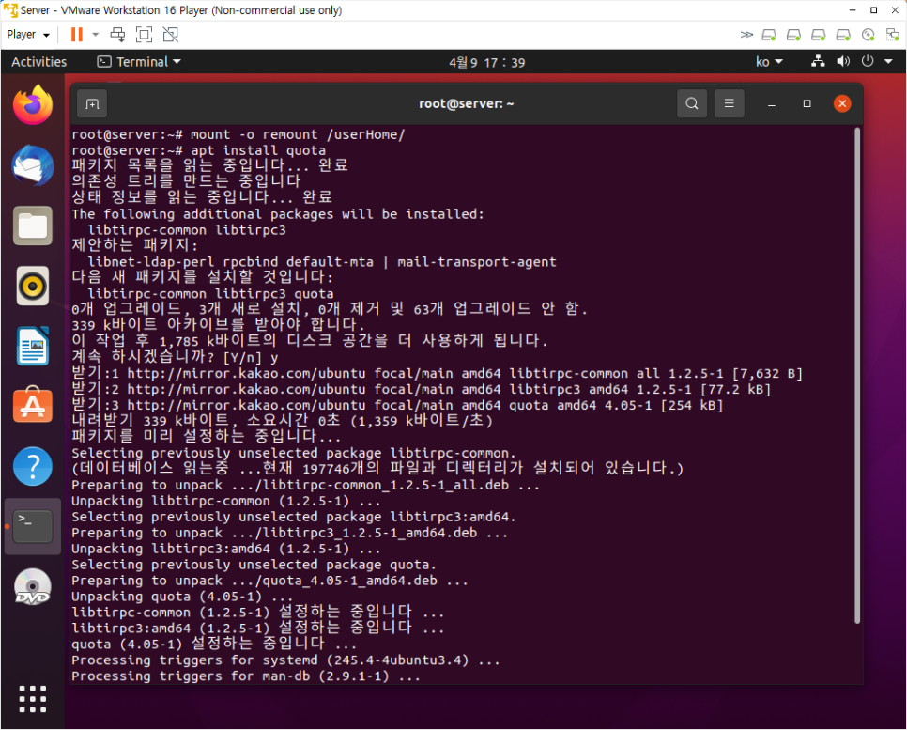
Task: Click the 'Unpacking quota (4.05-1)' line
Action: pos(183,597)
